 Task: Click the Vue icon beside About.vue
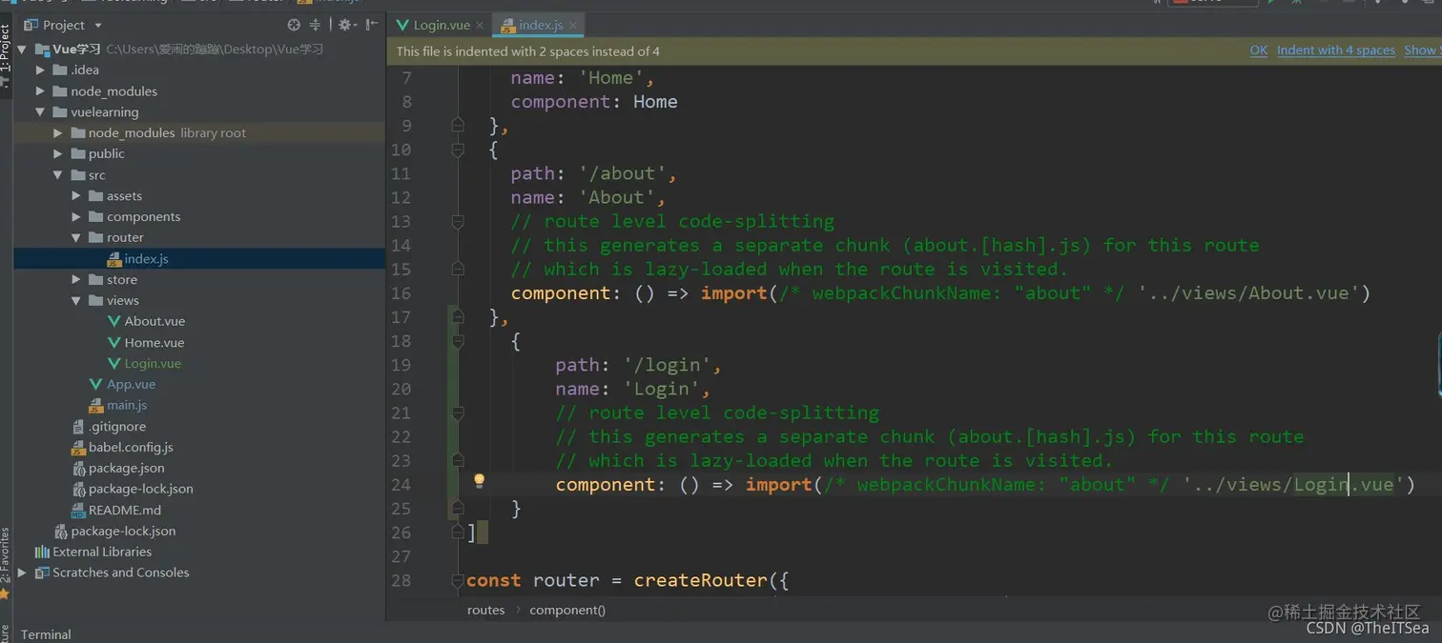pyautogui.click(x=114, y=322)
